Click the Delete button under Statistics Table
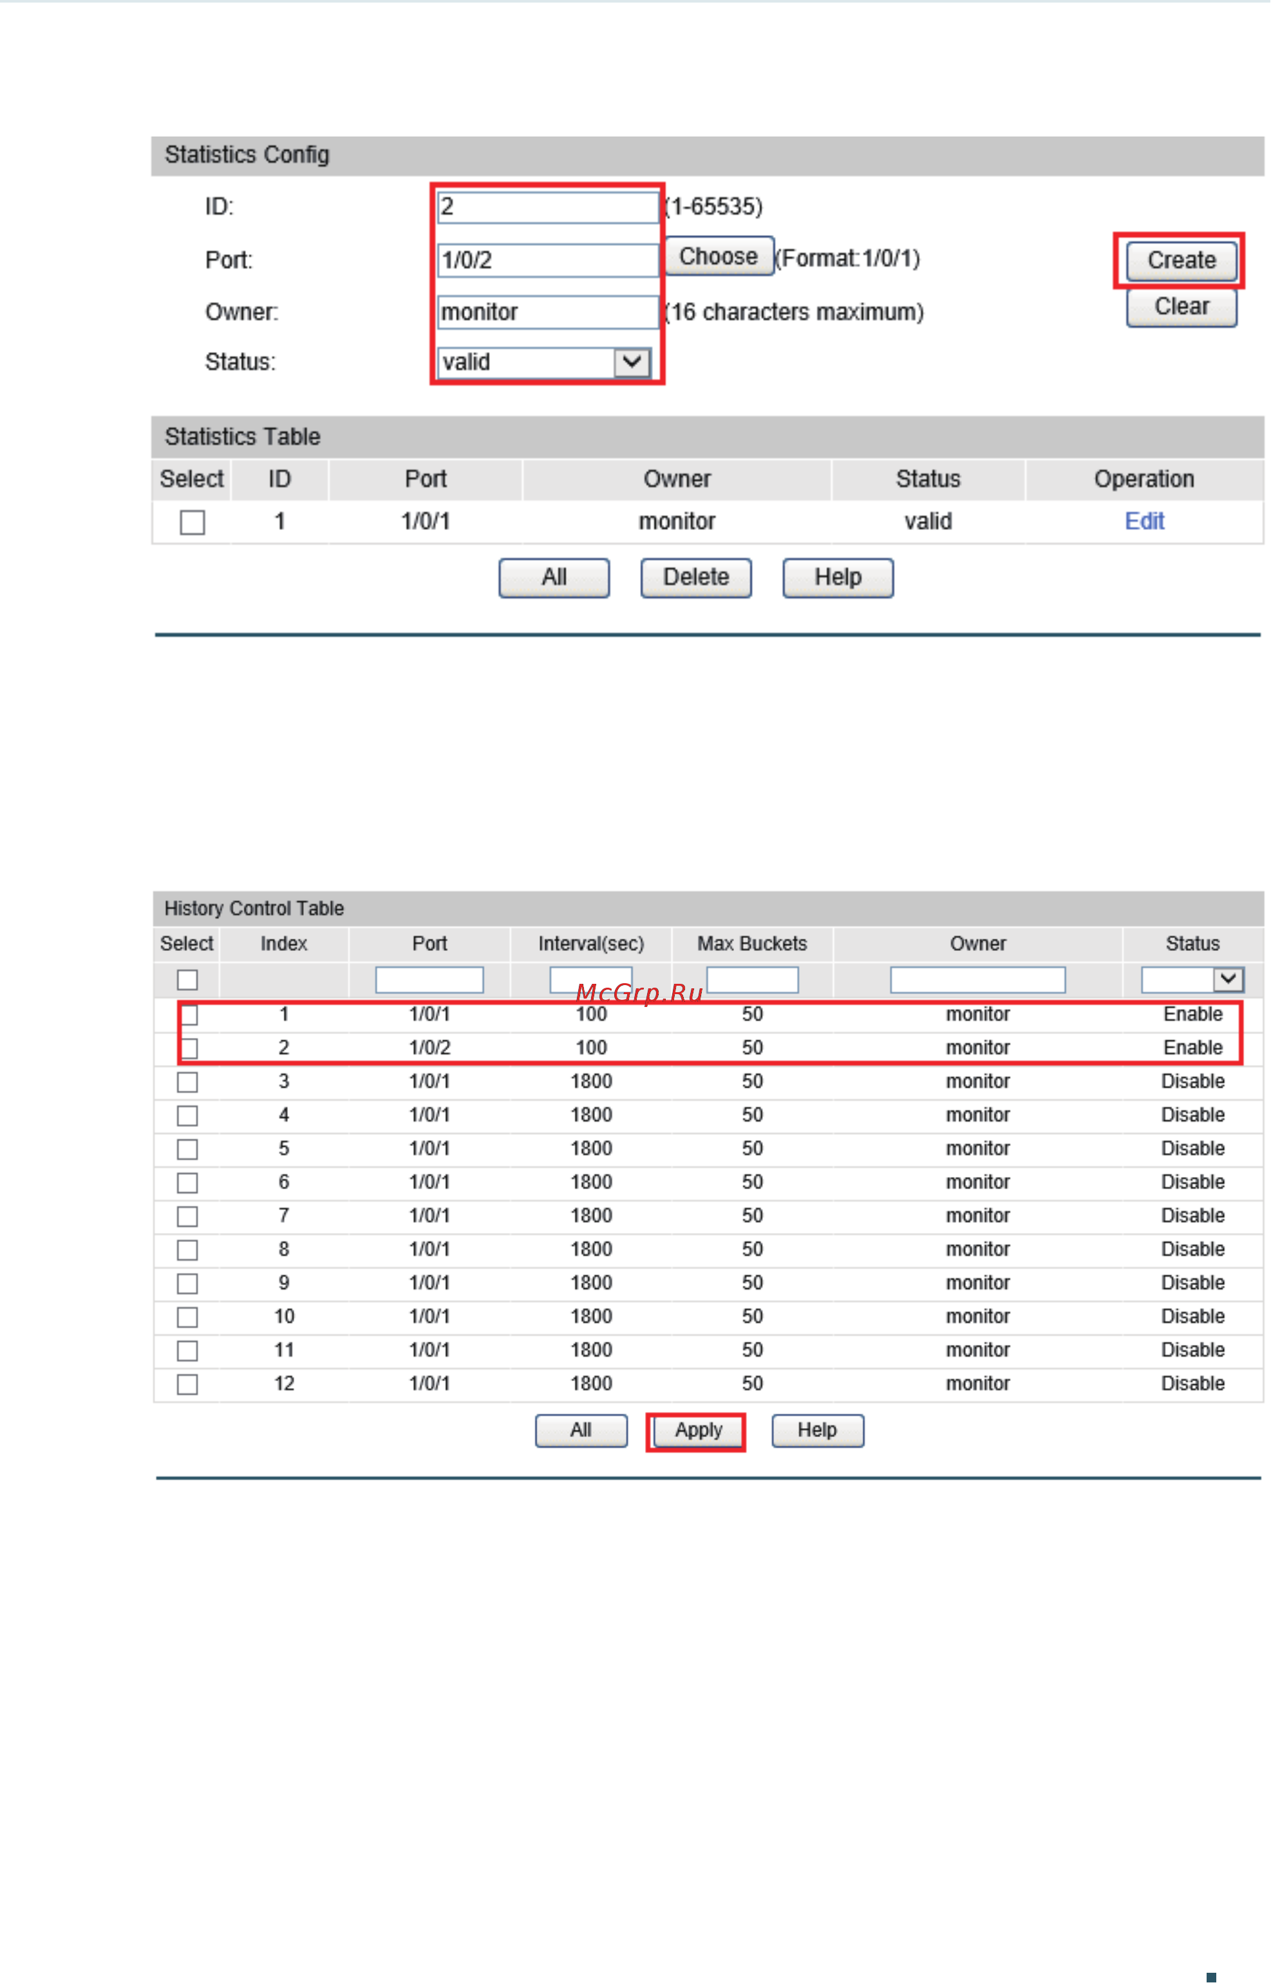 696,578
